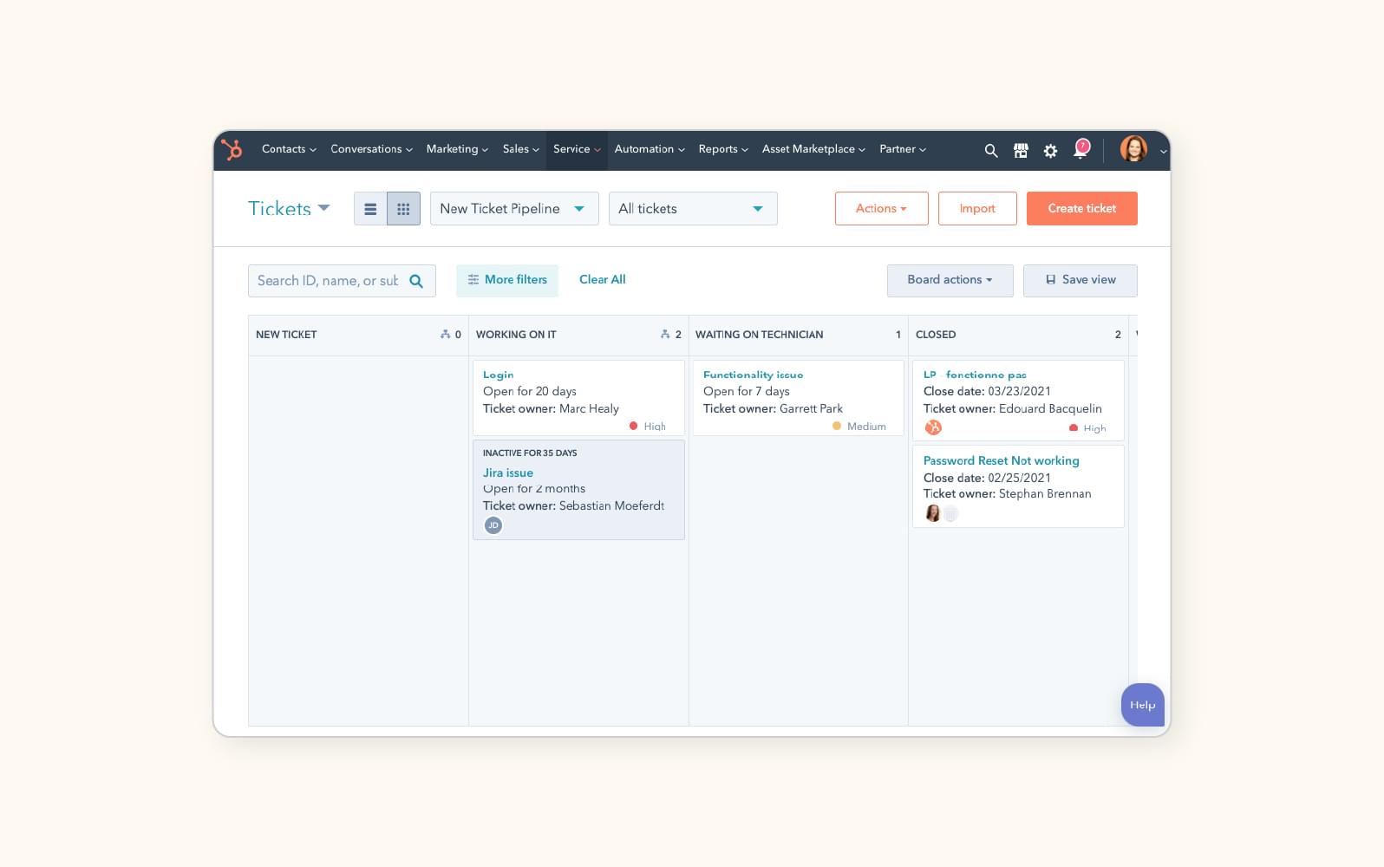Open the New Ticket Pipeline dropdown
This screenshot has width=1384, height=867.
pyautogui.click(x=514, y=209)
